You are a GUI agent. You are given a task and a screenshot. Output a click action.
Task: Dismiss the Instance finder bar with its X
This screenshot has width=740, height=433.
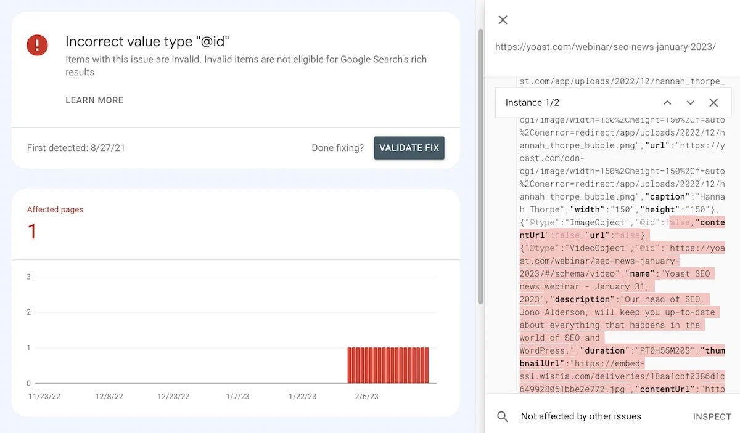pyautogui.click(x=713, y=102)
